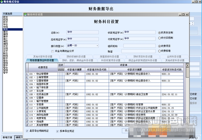Switch to 预收核销科目设置 tab
The height and width of the screenshot is (140, 202).
coord(76,56)
